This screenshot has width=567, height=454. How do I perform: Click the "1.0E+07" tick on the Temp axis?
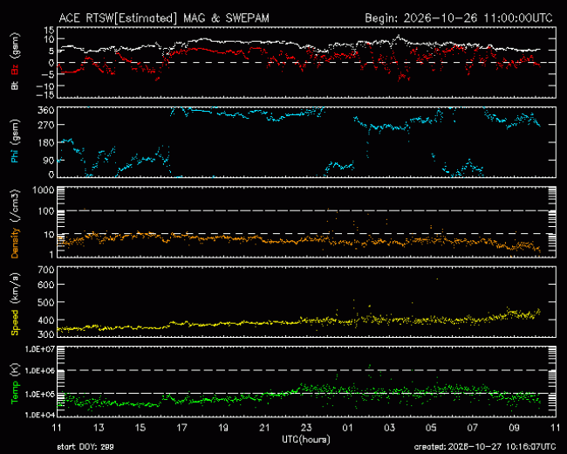[40, 349]
